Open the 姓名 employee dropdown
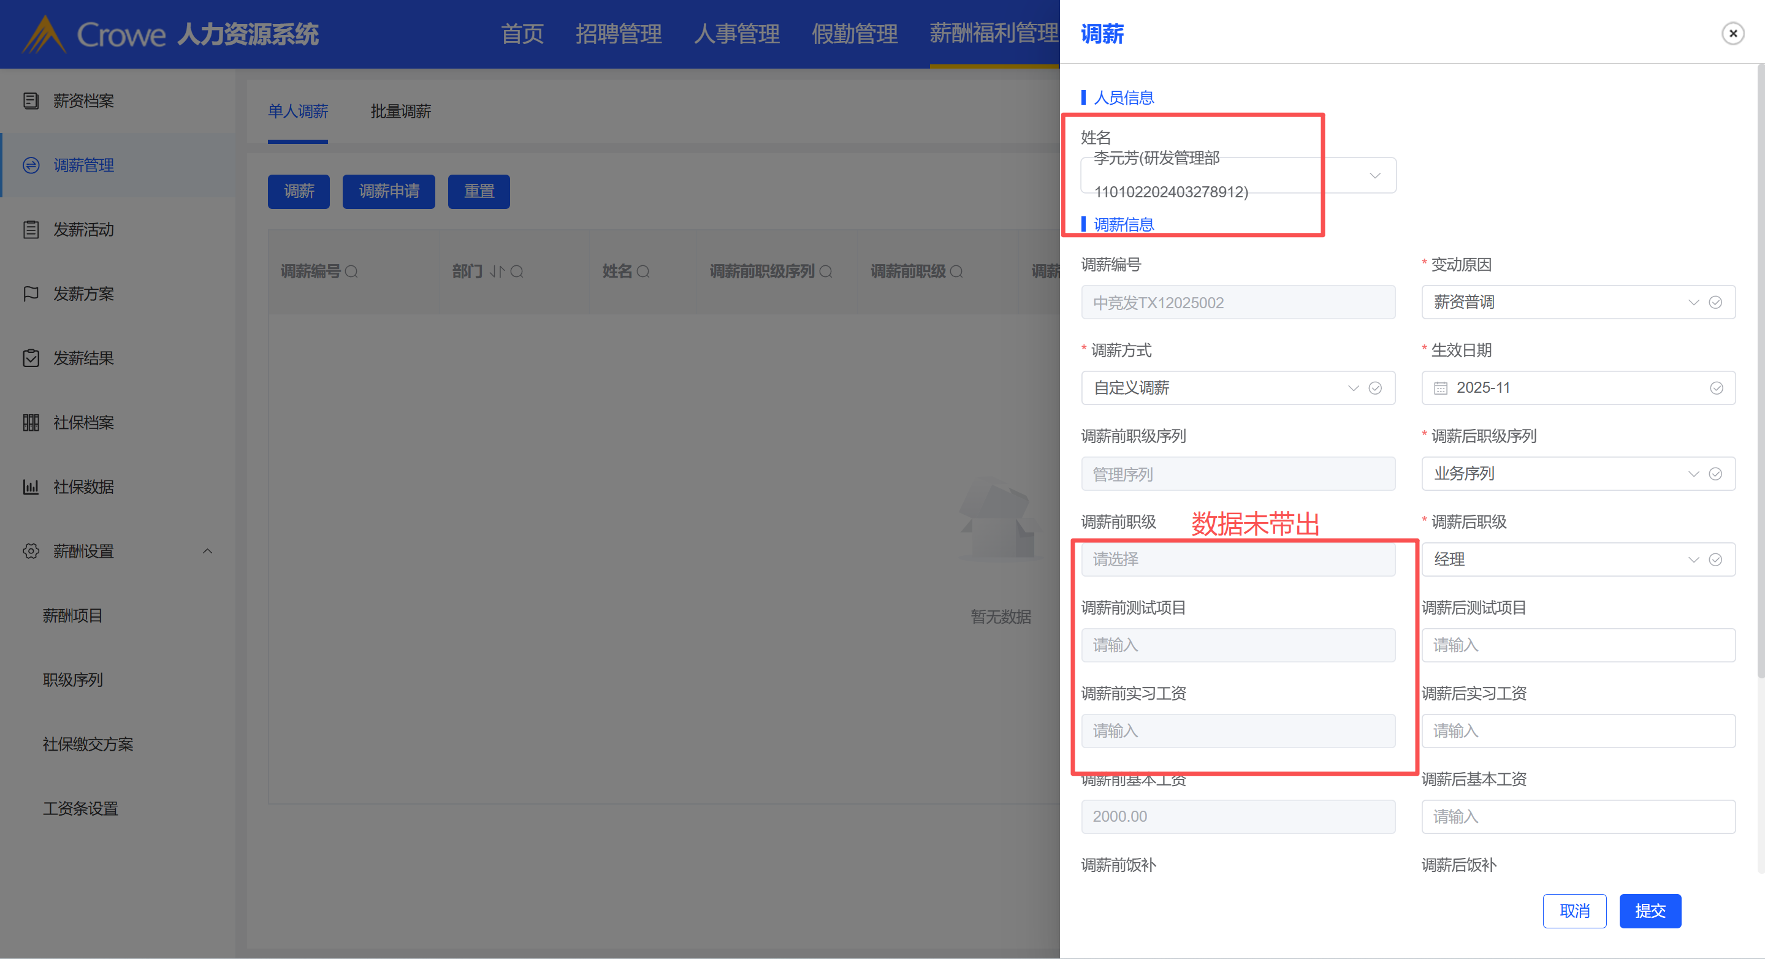 1374,175
